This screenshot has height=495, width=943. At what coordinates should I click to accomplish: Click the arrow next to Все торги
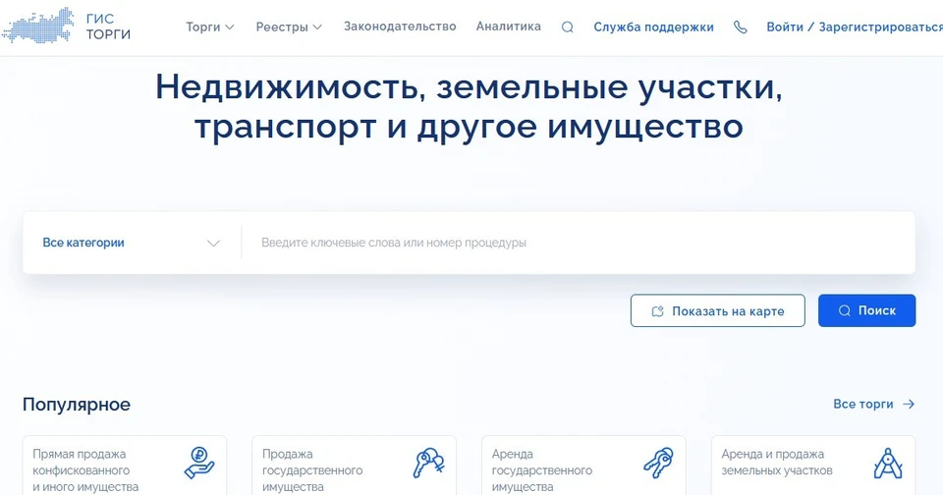tap(909, 405)
